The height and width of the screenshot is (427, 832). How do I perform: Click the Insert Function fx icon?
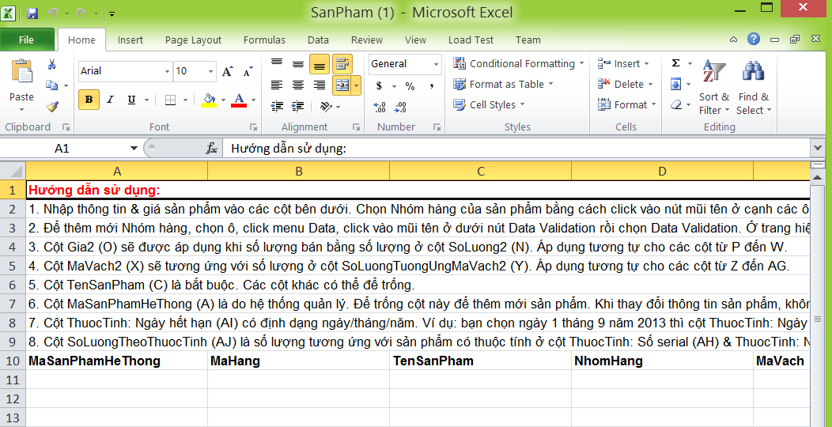click(x=211, y=148)
